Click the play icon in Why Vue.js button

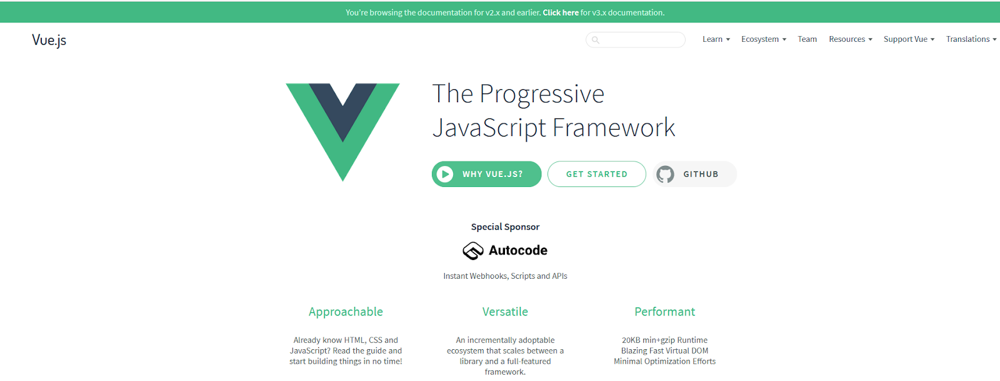[x=445, y=174]
